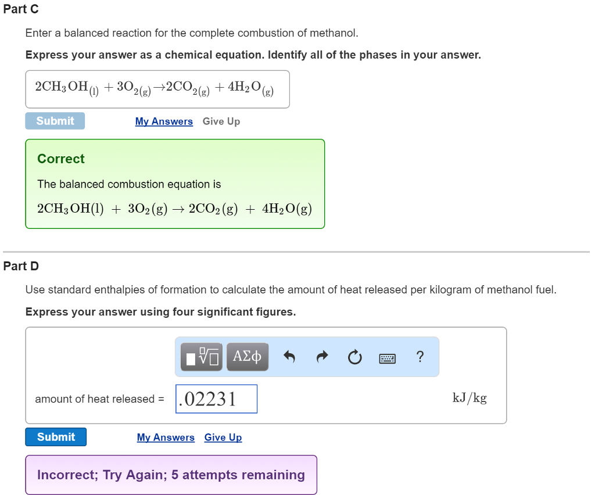Submit the Part D answer
Viewport: 595px width, 495px height.
pos(56,437)
